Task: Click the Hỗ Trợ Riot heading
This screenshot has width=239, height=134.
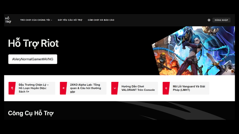Action: pyautogui.click(x=33, y=43)
